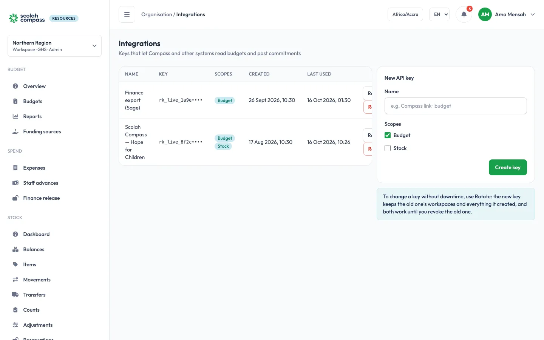544x340 pixels.
Task: Click the rk_live_1a9e key value
Action: click(x=181, y=100)
